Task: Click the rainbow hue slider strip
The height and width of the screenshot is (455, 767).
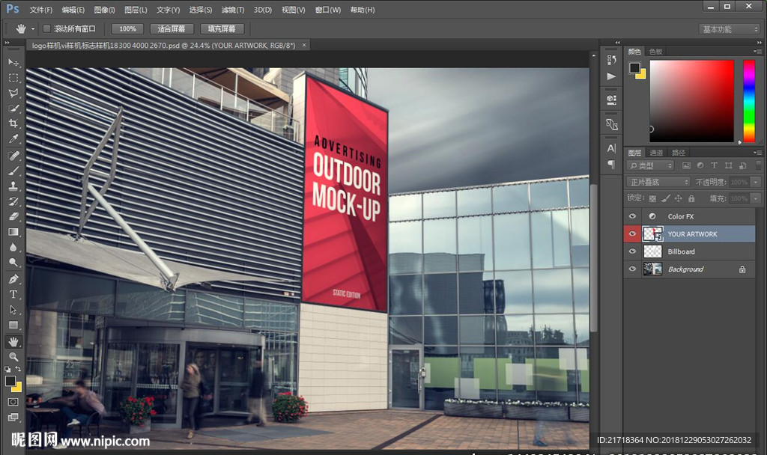Action: (748, 100)
